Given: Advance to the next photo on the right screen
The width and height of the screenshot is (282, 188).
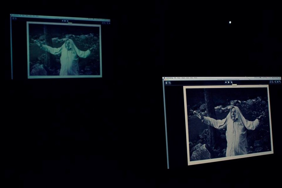Looking at the screenshot, I should coord(232,82).
